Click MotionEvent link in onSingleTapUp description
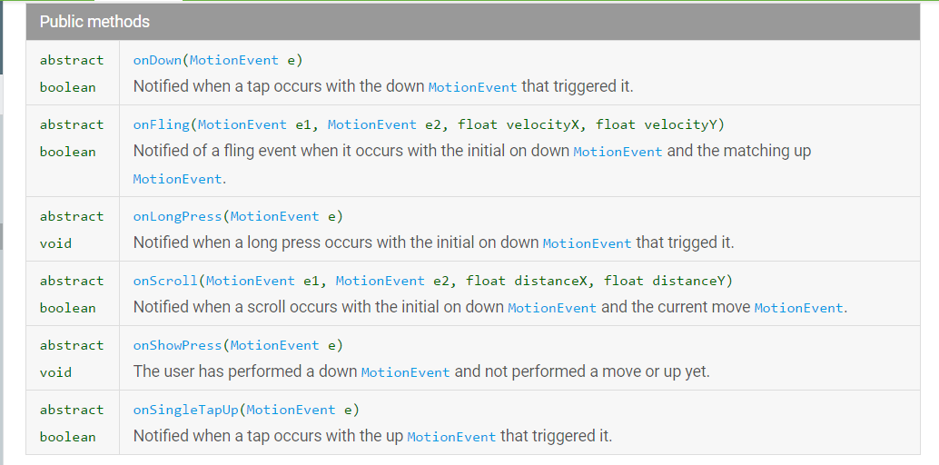The image size is (939, 465). pyautogui.click(x=451, y=437)
